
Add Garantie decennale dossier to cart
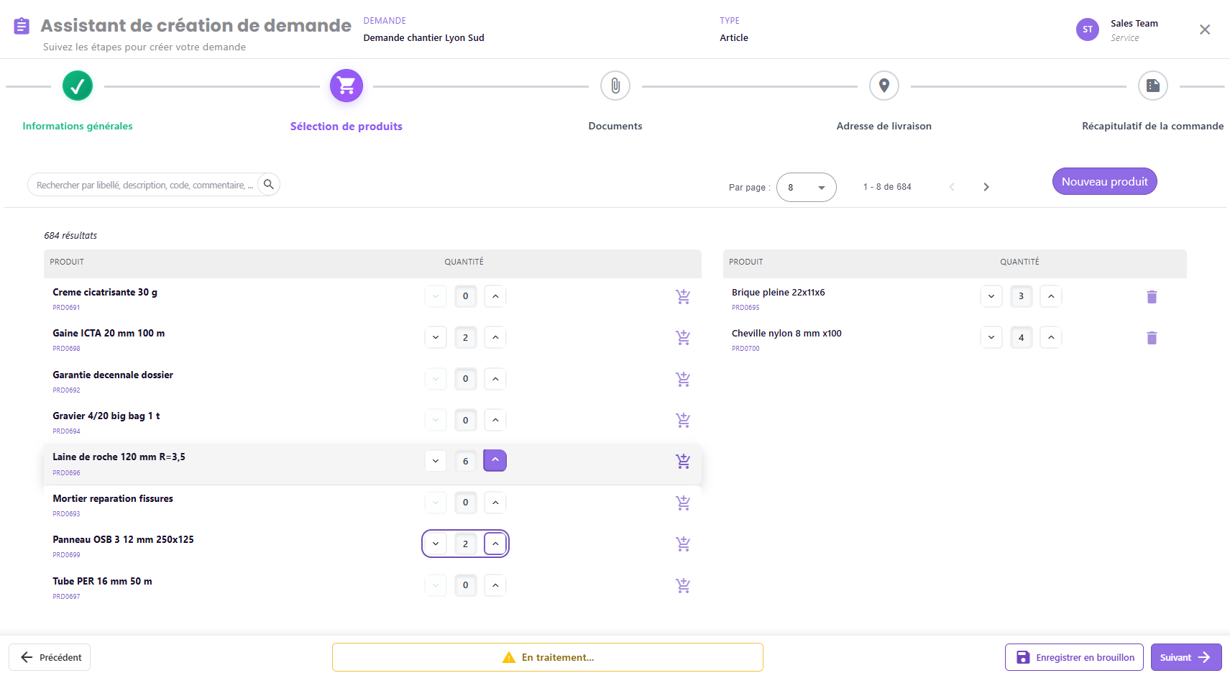click(x=683, y=379)
